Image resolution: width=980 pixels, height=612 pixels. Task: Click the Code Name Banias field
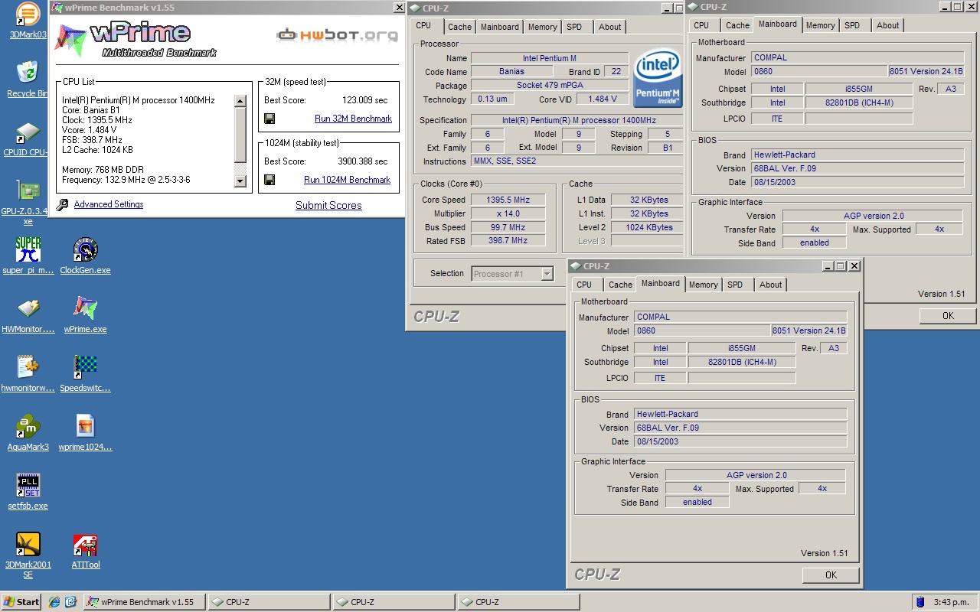[x=511, y=72]
